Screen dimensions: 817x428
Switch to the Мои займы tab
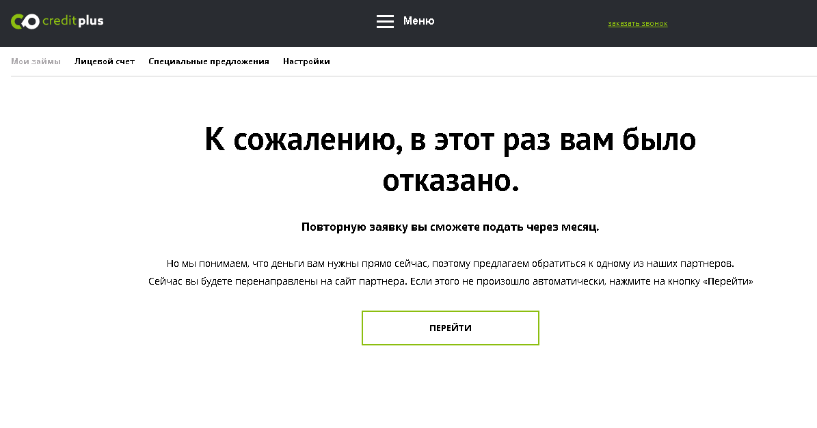coord(36,61)
